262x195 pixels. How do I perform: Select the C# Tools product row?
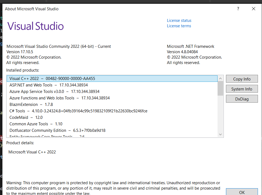click(112, 111)
